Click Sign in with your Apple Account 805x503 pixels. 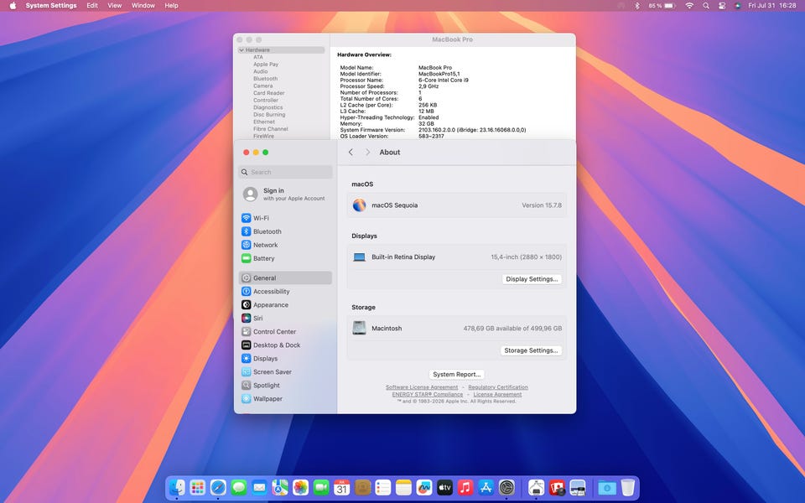point(285,194)
